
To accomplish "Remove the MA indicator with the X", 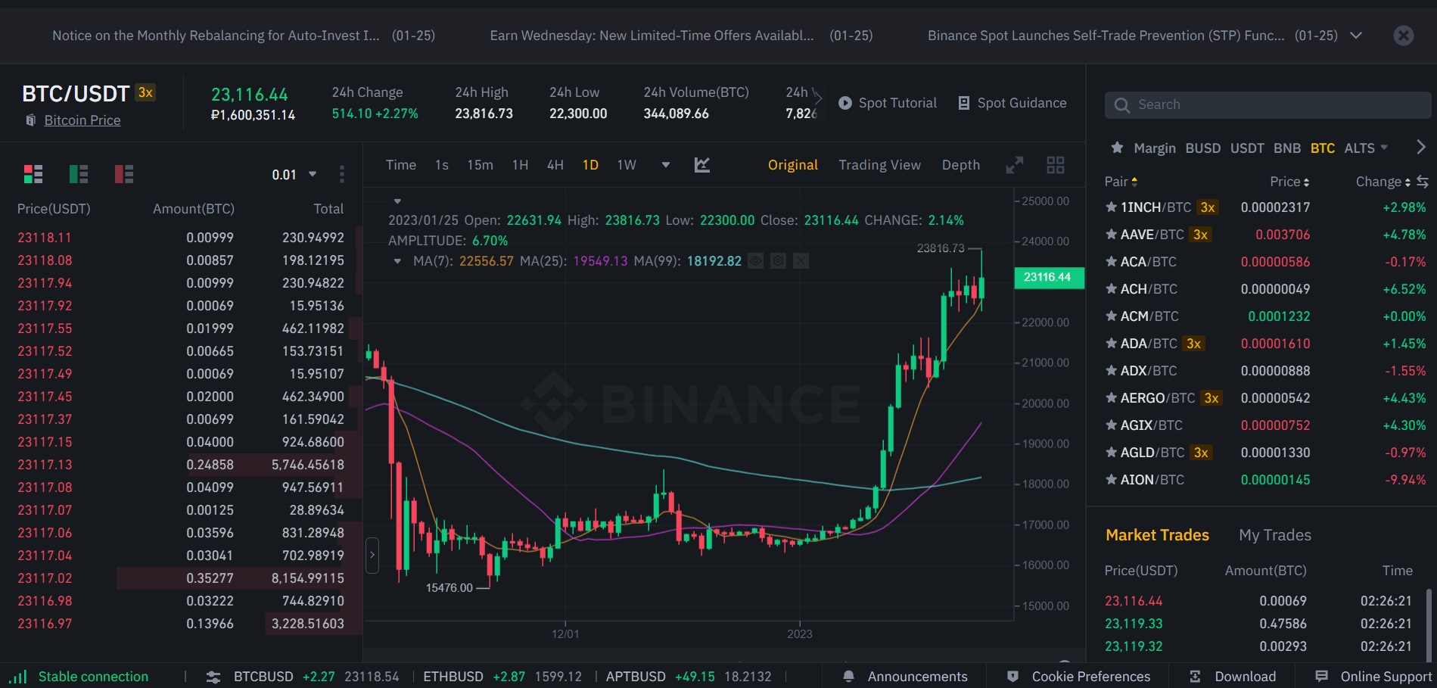I will tap(801, 261).
